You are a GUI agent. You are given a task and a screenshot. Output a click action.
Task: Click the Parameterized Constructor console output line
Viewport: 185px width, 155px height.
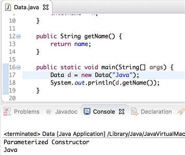[x=46, y=142]
